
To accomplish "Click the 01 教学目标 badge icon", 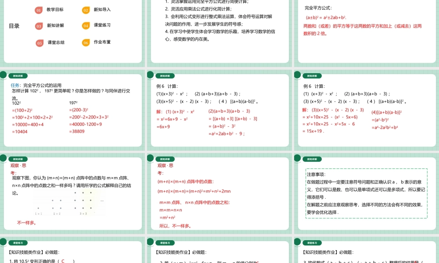I will pos(40,10).
